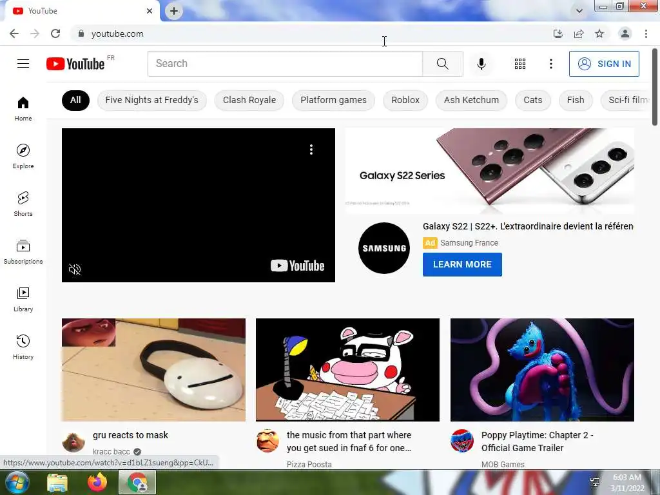
Task: Open Explore in sidebar
Action: tap(23, 156)
